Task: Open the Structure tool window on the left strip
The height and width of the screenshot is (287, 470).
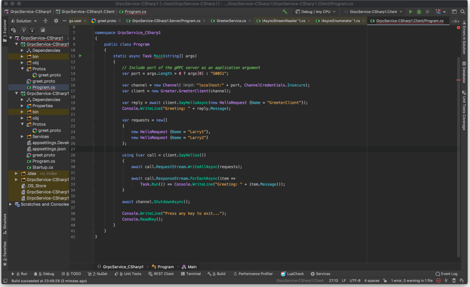Action: tap(5, 224)
